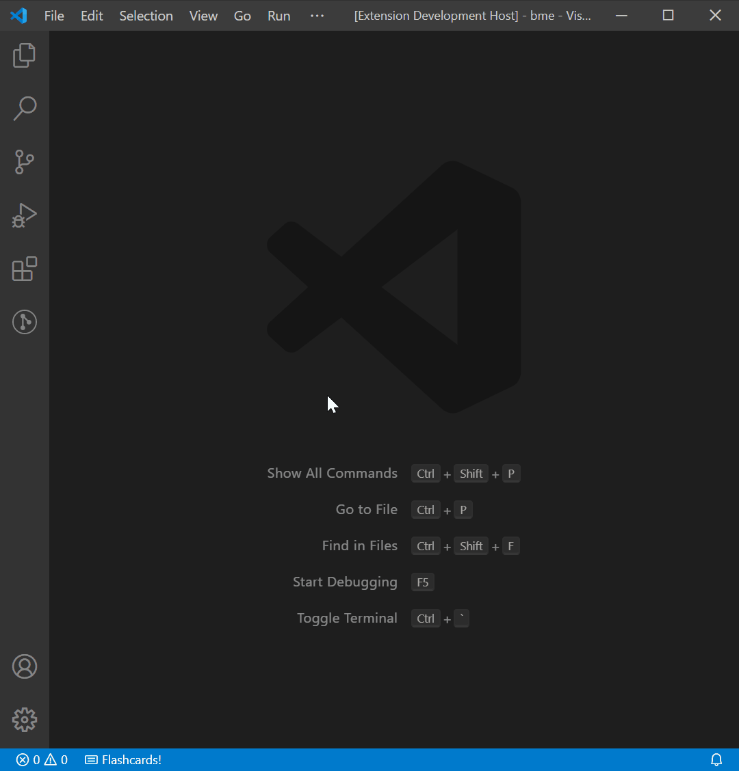Click the VS Code logo in title bar

point(18,16)
